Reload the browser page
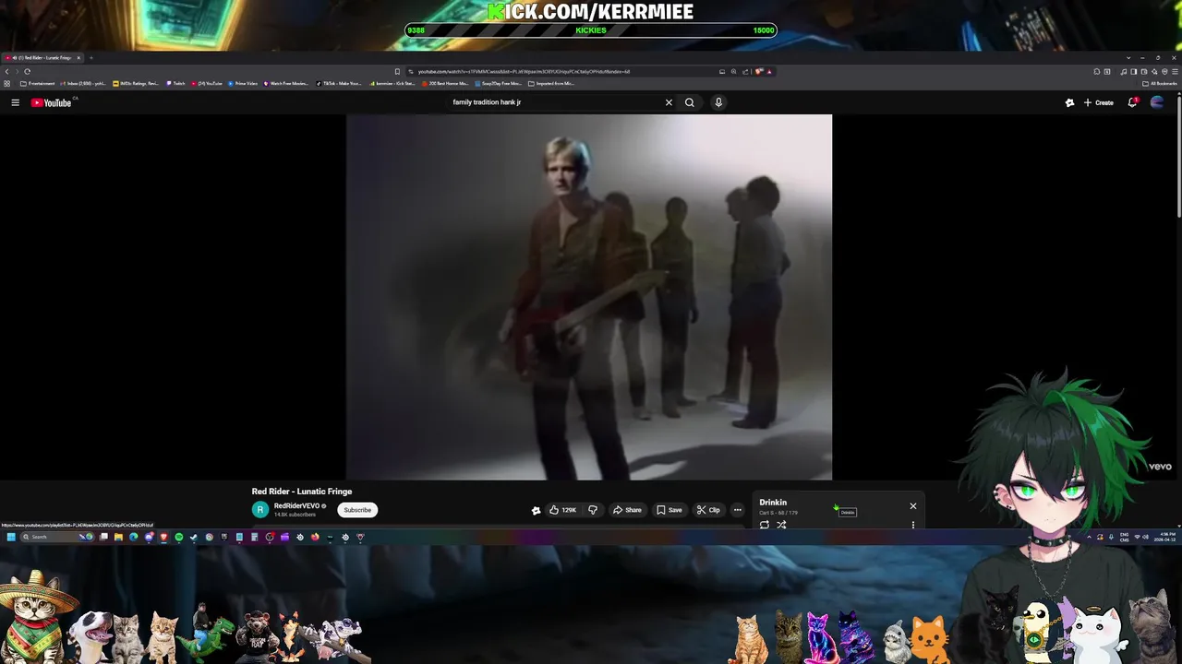 pyautogui.click(x=27, y=71)
